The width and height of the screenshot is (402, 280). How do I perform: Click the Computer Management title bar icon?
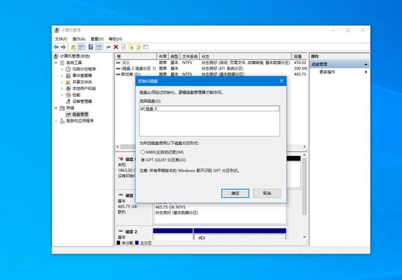(57, 30)
